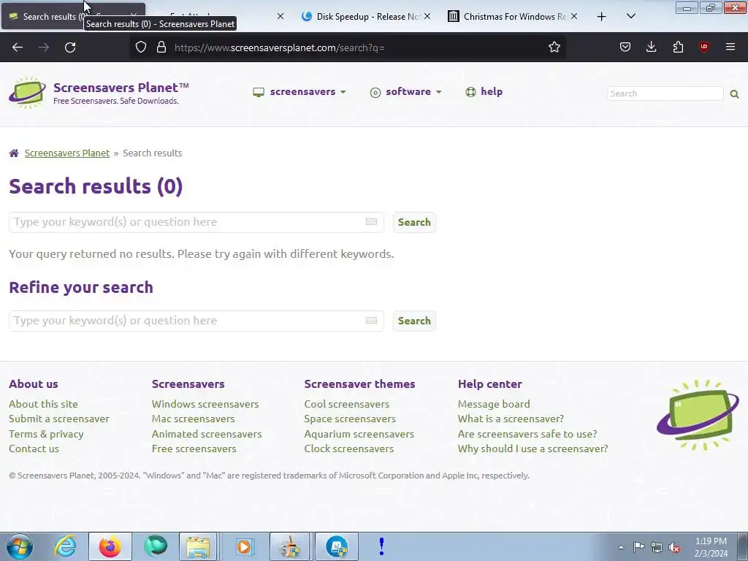748x561 pixels.
Task: Open the uBlock Origin extension icon
Action: 703,47
